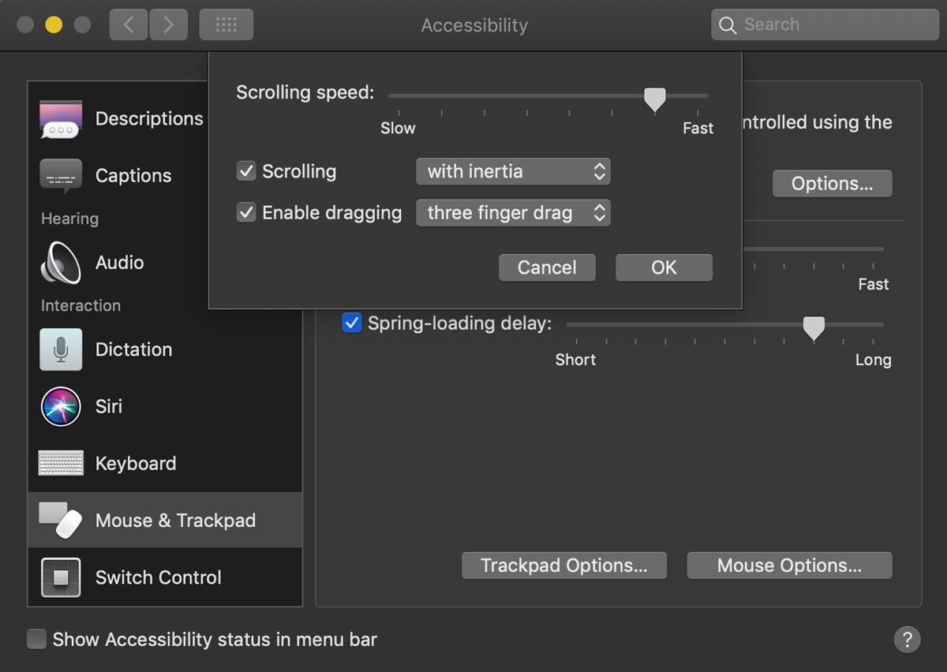Click the Keyboard icon in sidebar
The width and height of the screenshot is (947, 672).
61,463
